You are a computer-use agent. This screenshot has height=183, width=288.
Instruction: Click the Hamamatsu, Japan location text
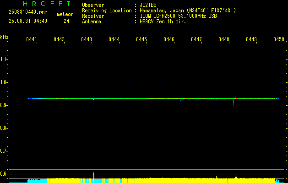[x=188, y=11]
